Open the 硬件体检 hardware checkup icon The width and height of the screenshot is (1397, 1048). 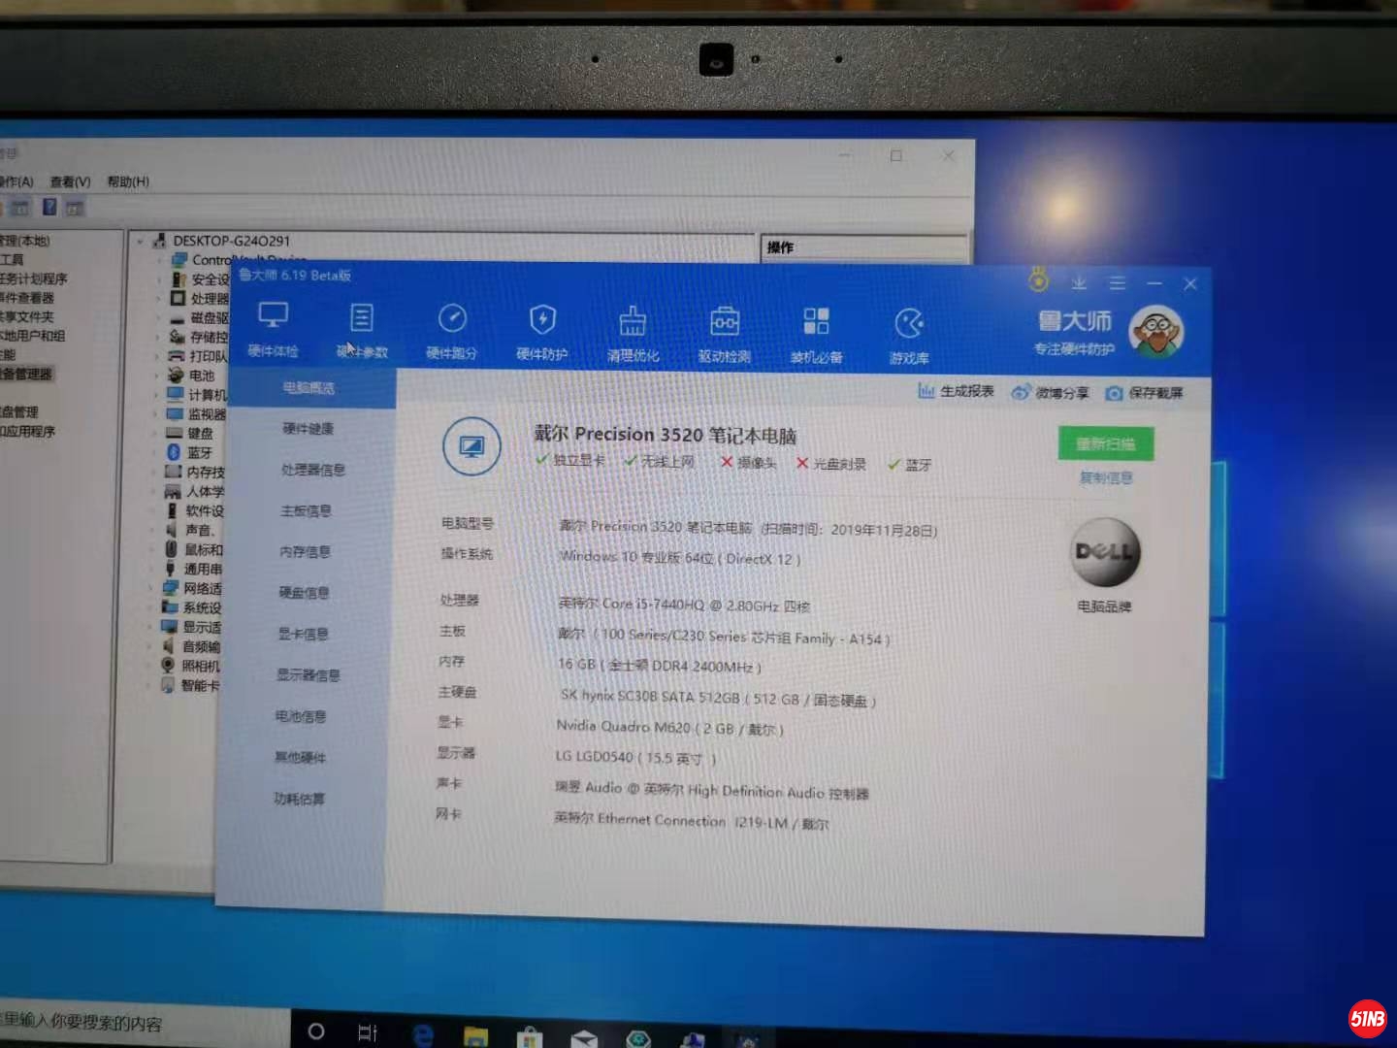tap(273, 317)
